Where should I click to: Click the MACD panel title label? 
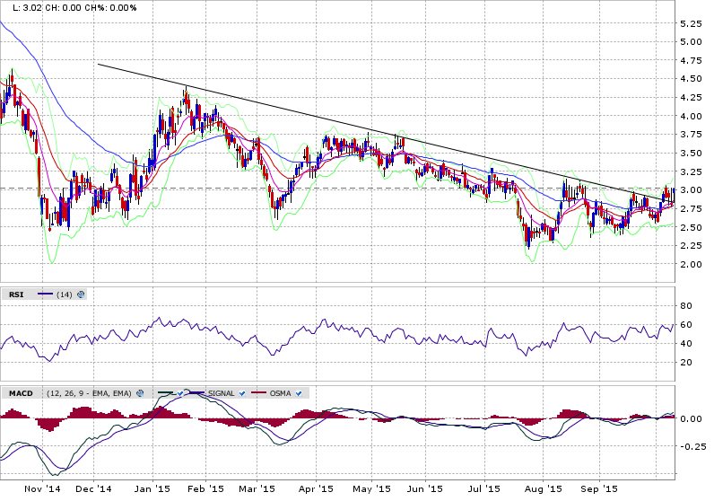20,393
